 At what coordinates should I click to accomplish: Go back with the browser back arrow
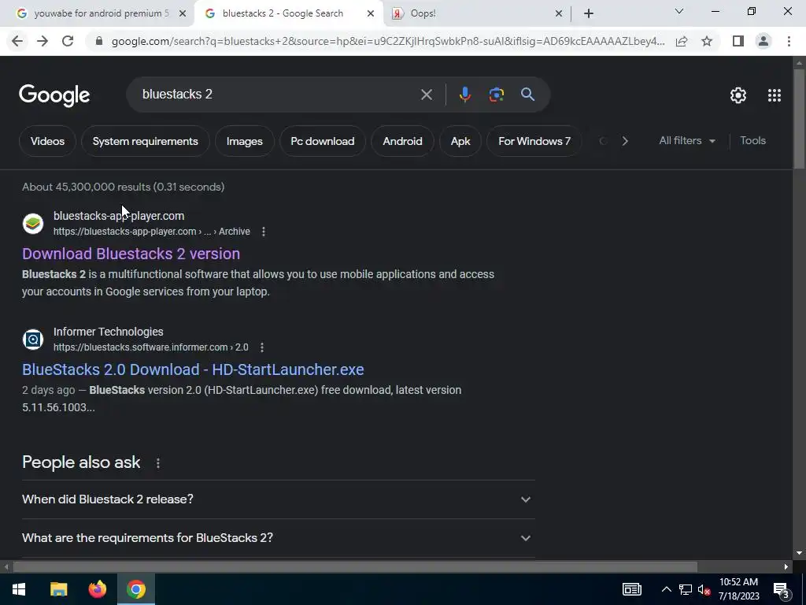click(17, 41)
